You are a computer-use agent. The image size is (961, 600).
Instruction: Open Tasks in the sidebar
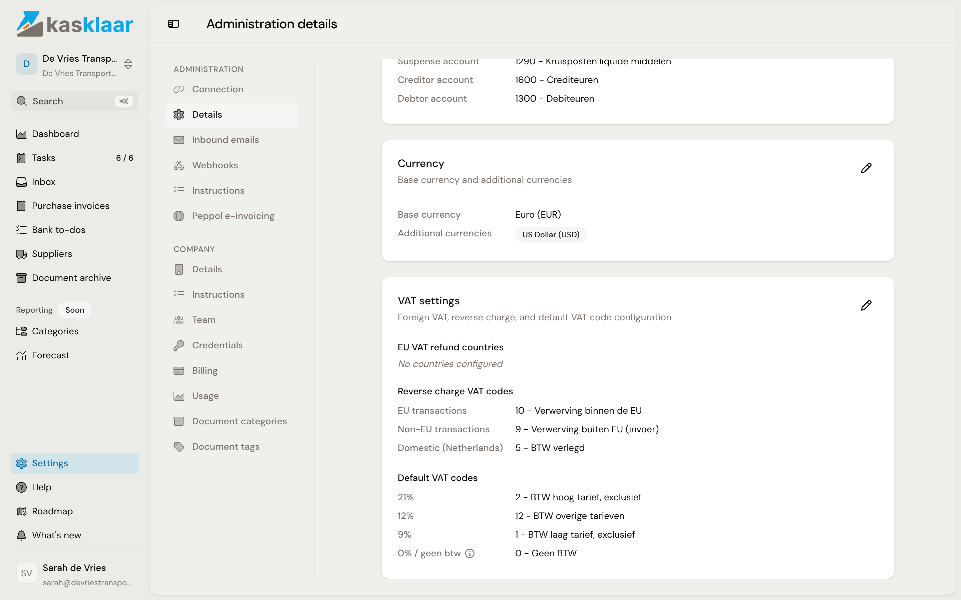(x=75, y=158)
